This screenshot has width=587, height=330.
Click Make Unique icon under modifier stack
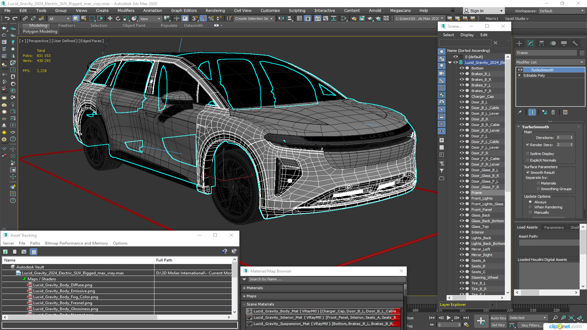pos(545,112)
